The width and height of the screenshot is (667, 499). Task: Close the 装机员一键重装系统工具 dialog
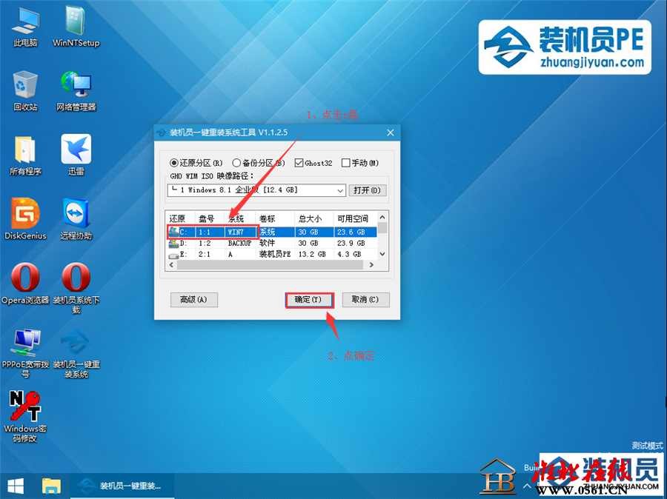(390, 133)
